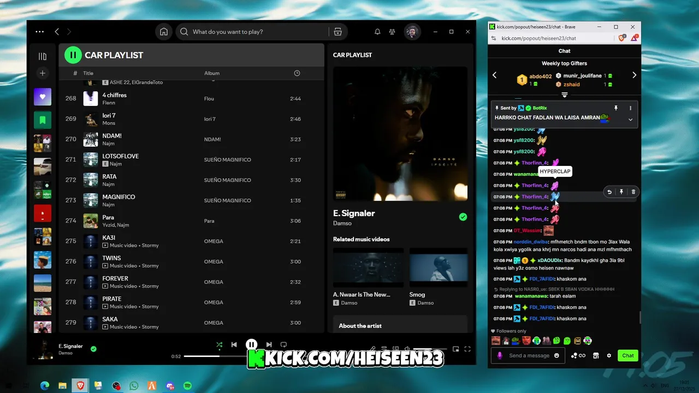Open site settings icon beside kick.com URL
The height and width of the screenshot is (393, 699).
(494, 38)
